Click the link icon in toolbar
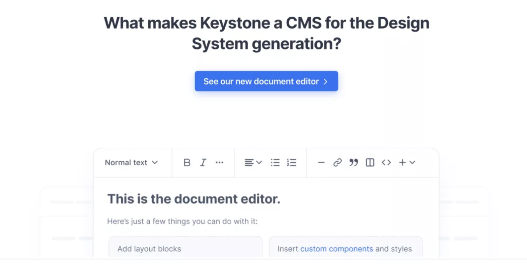Viewport: 527px width, 270px height. click(x=337, y=162)
